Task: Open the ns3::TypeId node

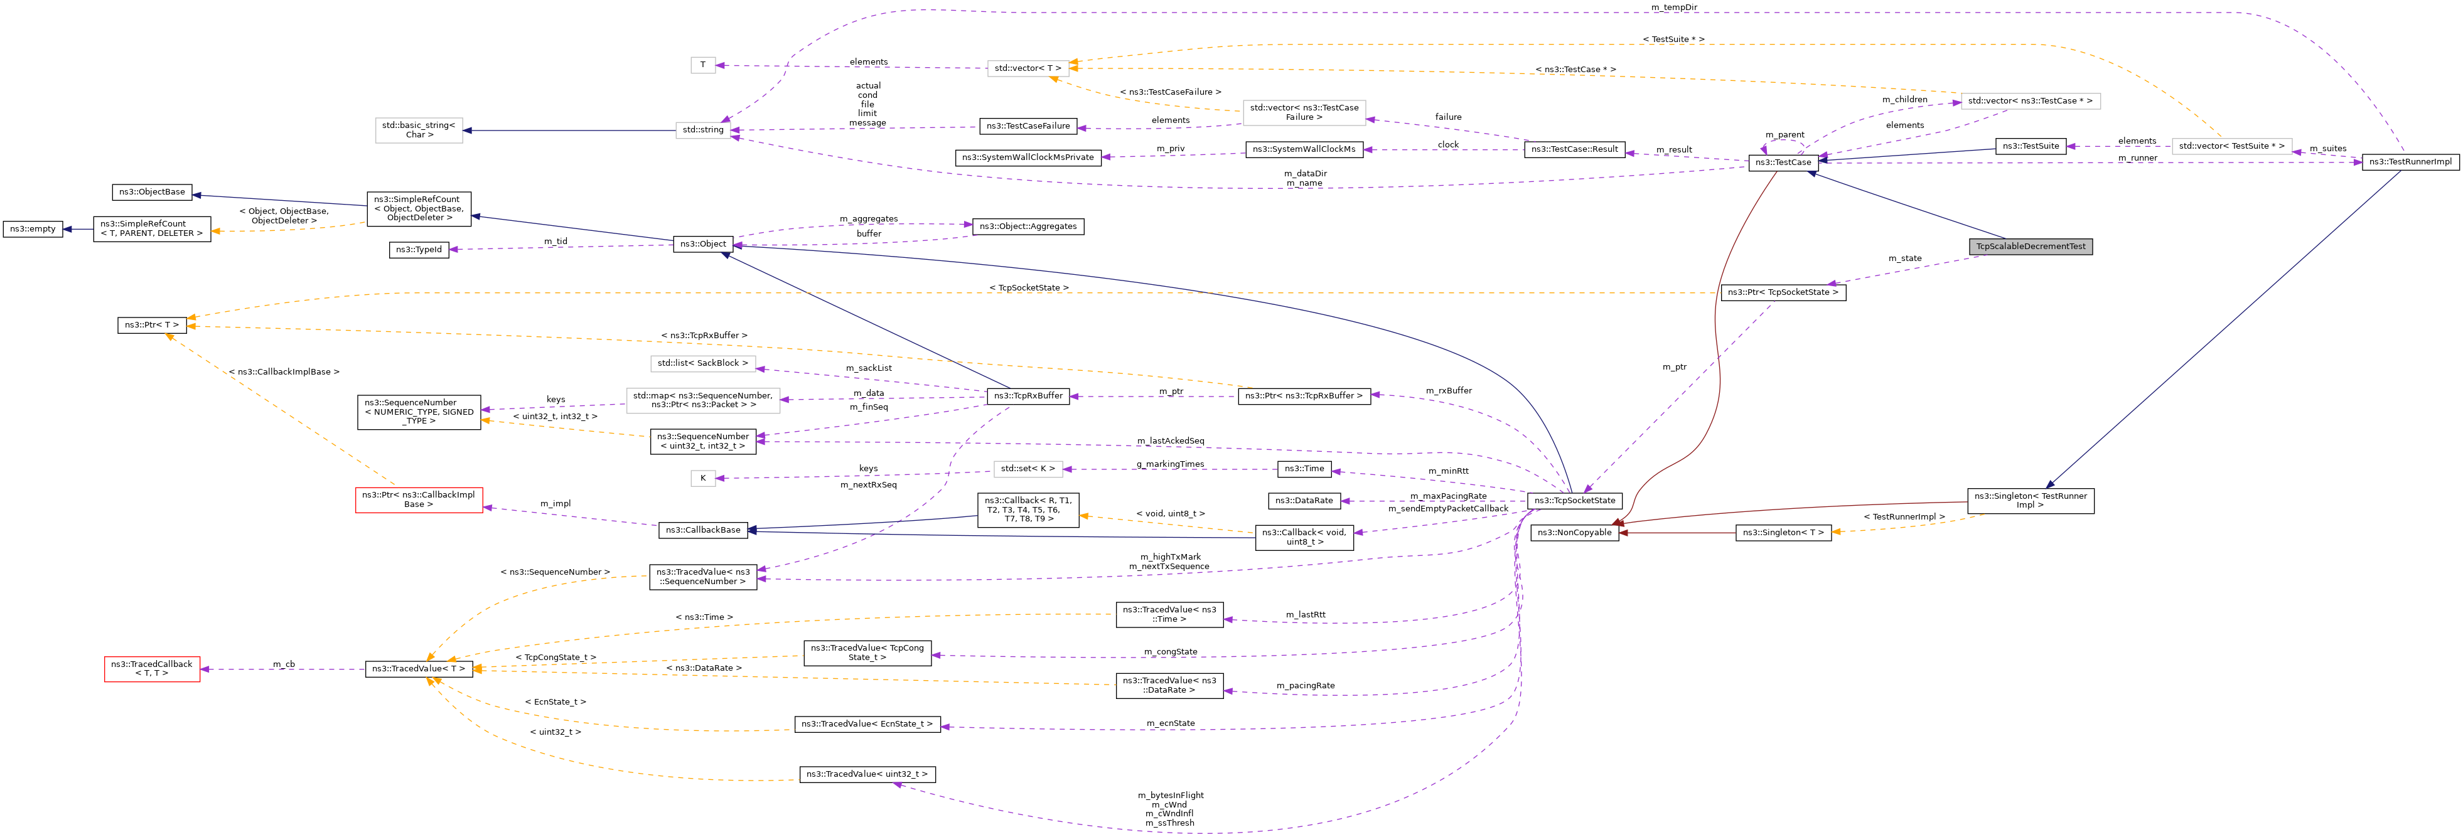Action: click(x=420, y=249)
